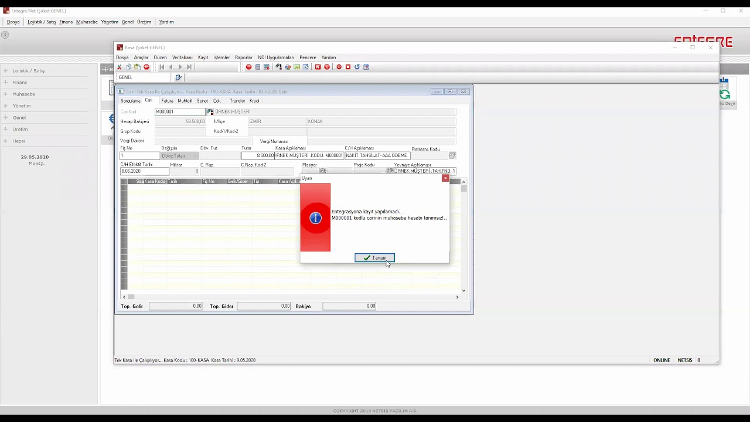Expand Yönetim in left sidebar
This screenshot has width=750, height=422.
coord(5,106)
